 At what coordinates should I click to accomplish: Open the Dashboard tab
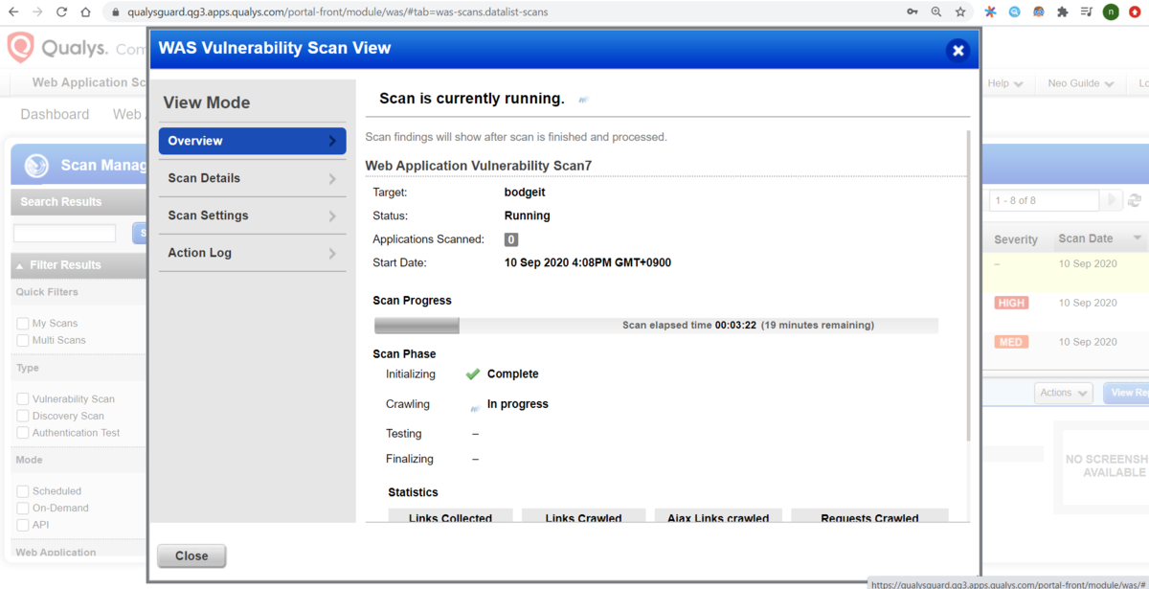coord(55,114)
